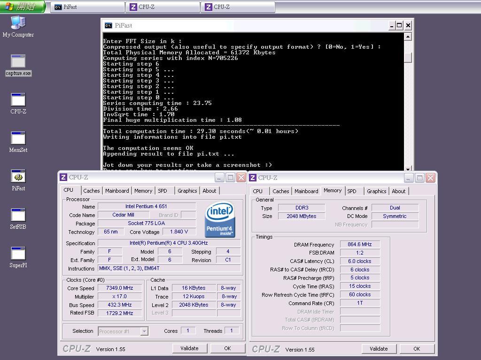The height and width of the screenshot is (360, 481).
Task: Activate the second CPU-Z taskbar button
Action: pyautogui.click(x=238, y=7)
